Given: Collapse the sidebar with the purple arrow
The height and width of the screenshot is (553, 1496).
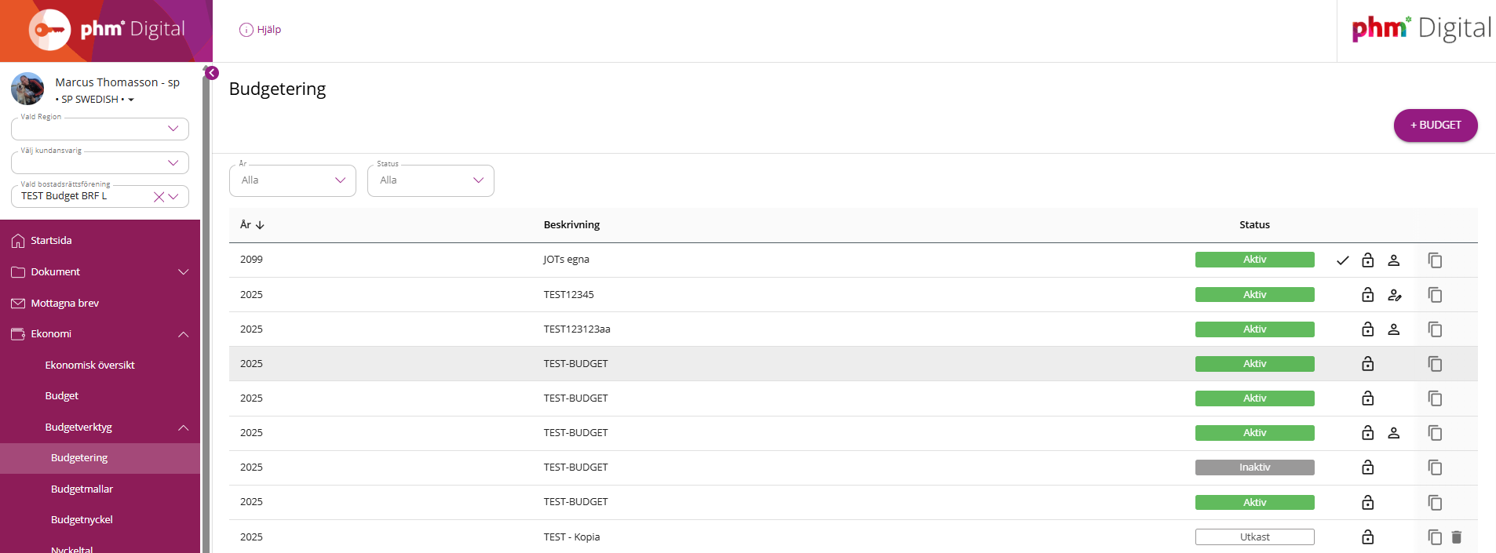Looking at the screenshot, I should pos(212,73).
